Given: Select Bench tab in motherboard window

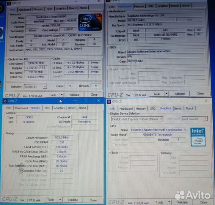Looking at the screenshot, I should [x=175, y=6].
